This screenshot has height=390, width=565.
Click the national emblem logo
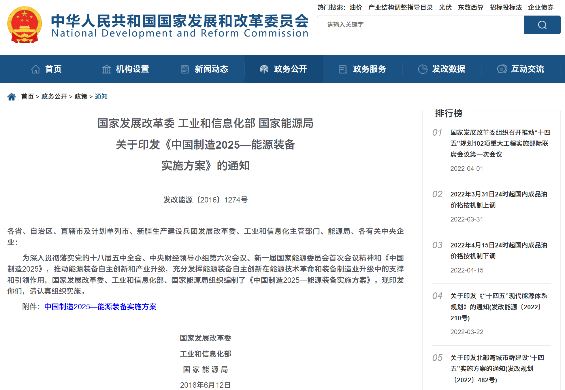25,25
